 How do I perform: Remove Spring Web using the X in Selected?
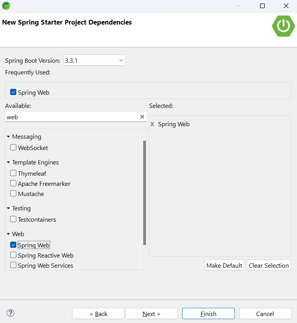(152, 124)
